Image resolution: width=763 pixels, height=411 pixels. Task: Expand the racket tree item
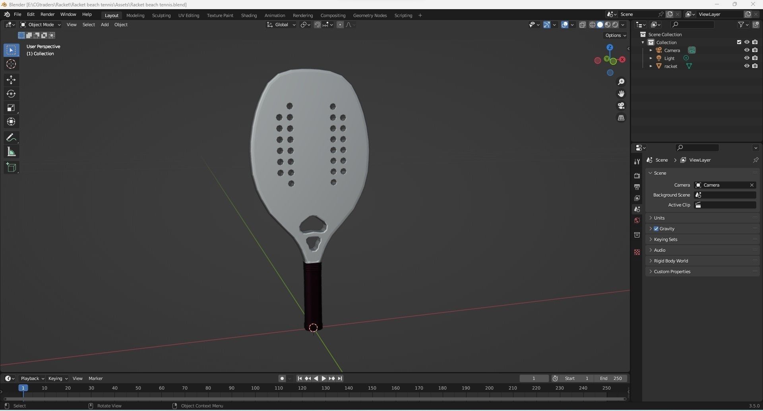(651, 66)
